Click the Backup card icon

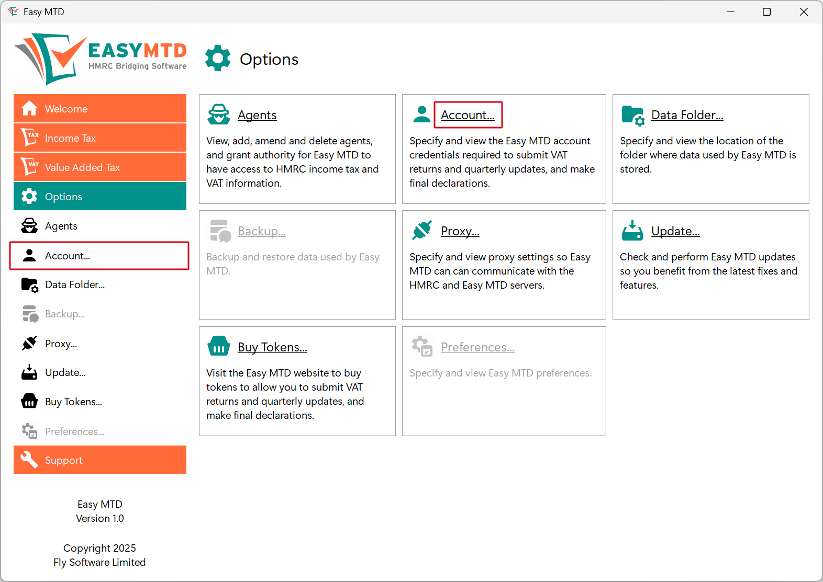click(x=220, y=231)
